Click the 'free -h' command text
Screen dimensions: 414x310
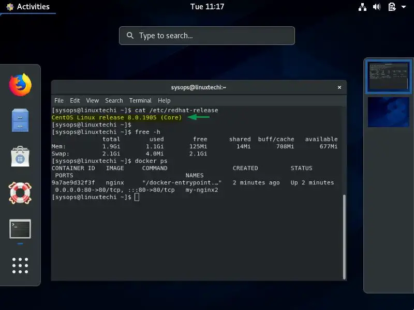tap(147, 132)
